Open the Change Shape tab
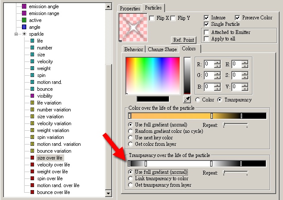The image size is (283, 200). click(x=162, y=49)
